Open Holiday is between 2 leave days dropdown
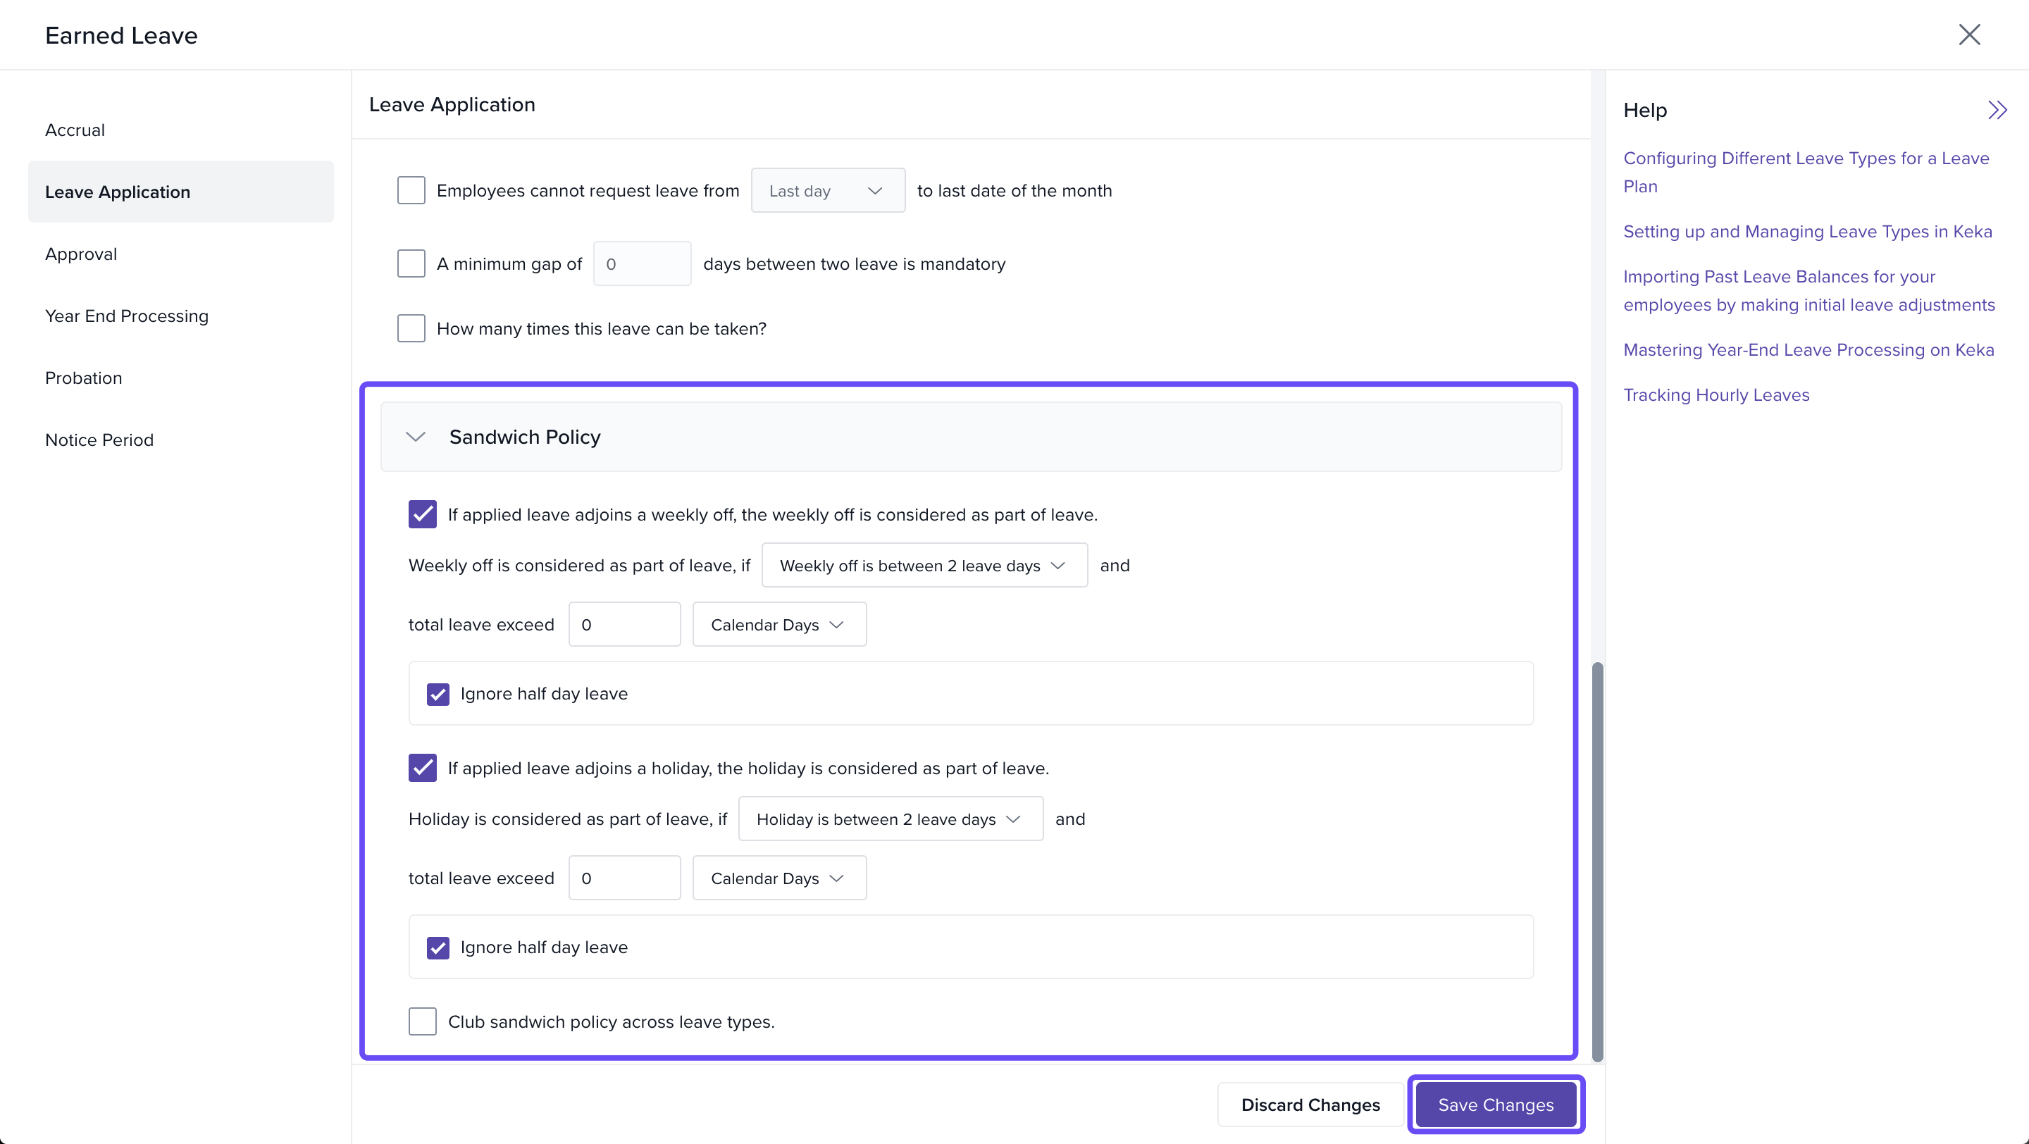 890,819
